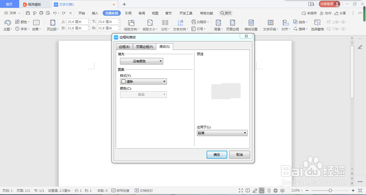Increase the top margin value stepper

88,20
